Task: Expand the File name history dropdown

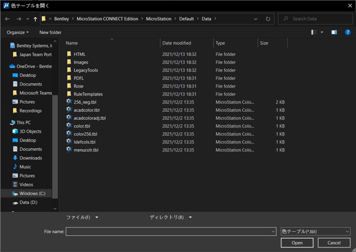Action: pos(273,232)
